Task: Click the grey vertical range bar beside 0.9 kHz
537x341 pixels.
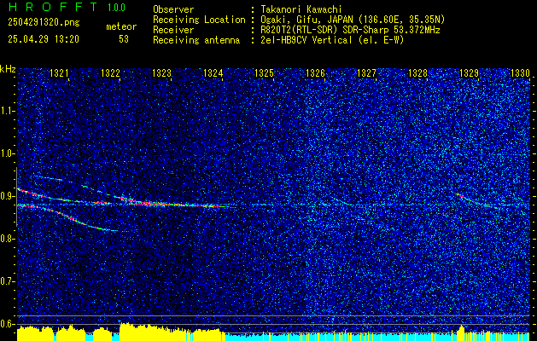Action: [16, 197]
